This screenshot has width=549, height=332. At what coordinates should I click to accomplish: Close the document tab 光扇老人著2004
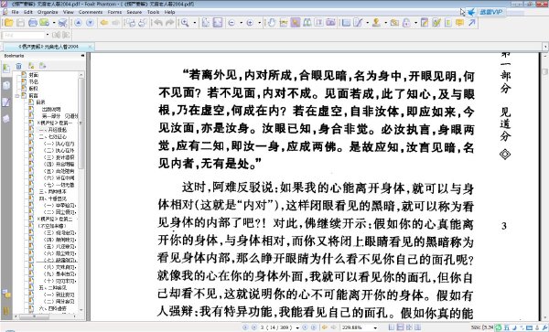[91, 46]
